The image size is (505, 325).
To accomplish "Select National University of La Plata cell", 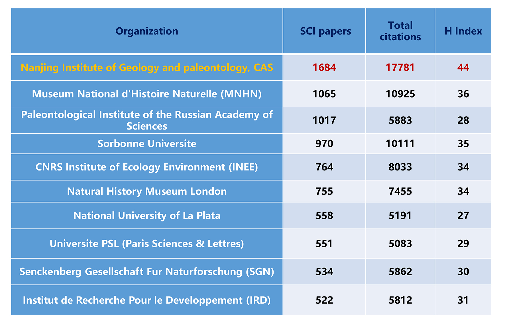I will (x=147, y=215).
